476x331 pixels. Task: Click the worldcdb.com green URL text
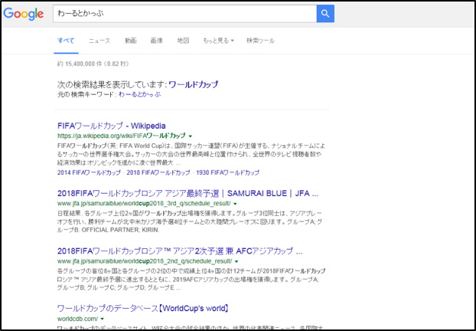78,319
